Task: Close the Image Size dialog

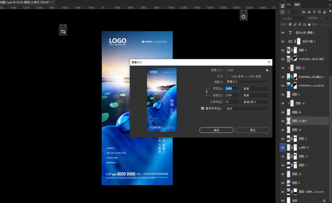Action: [269, 62]
